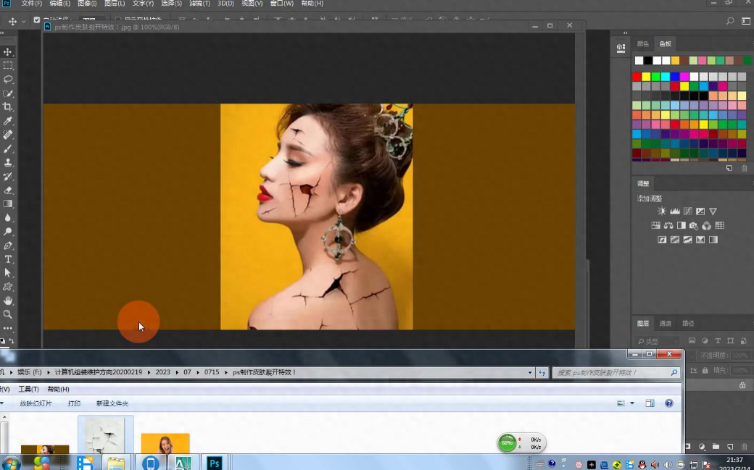Screen dimensions: 754x470
Task: Select the Path Selection tool
Action: tap(8, 273)
